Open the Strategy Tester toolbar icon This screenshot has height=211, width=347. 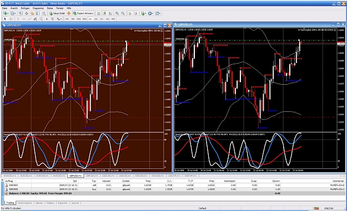pyautogui.click(x=44, y=13)
